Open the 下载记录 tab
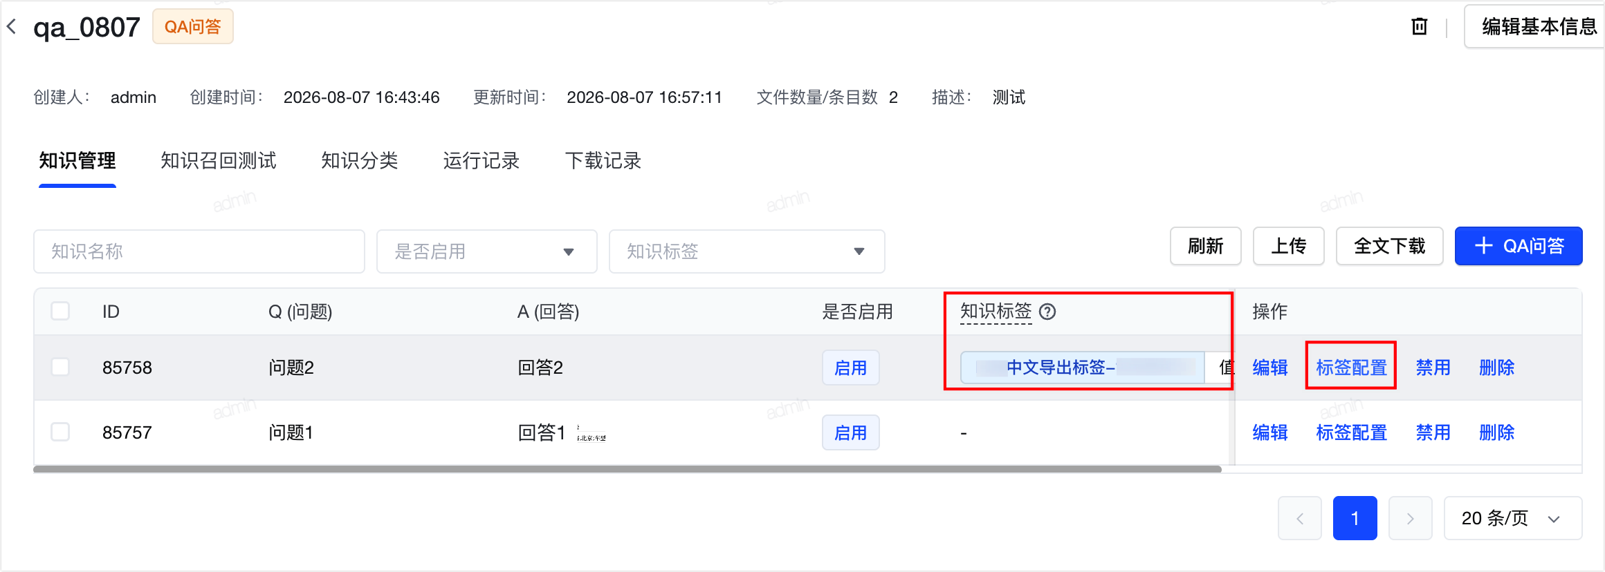The width and height of the screenshot is (1605, 572). click(603, 161)
